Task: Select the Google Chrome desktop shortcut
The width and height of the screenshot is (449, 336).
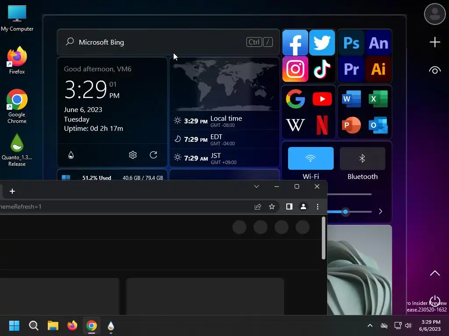Action: (17, 106)
